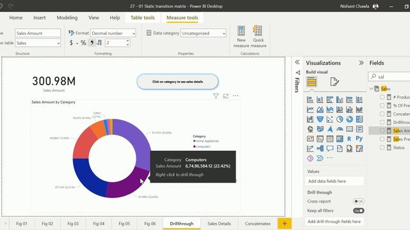Apply percentage format to the measure
This screenshot has height=230, width=410.
pyautogui.click(x=83, y=43)
